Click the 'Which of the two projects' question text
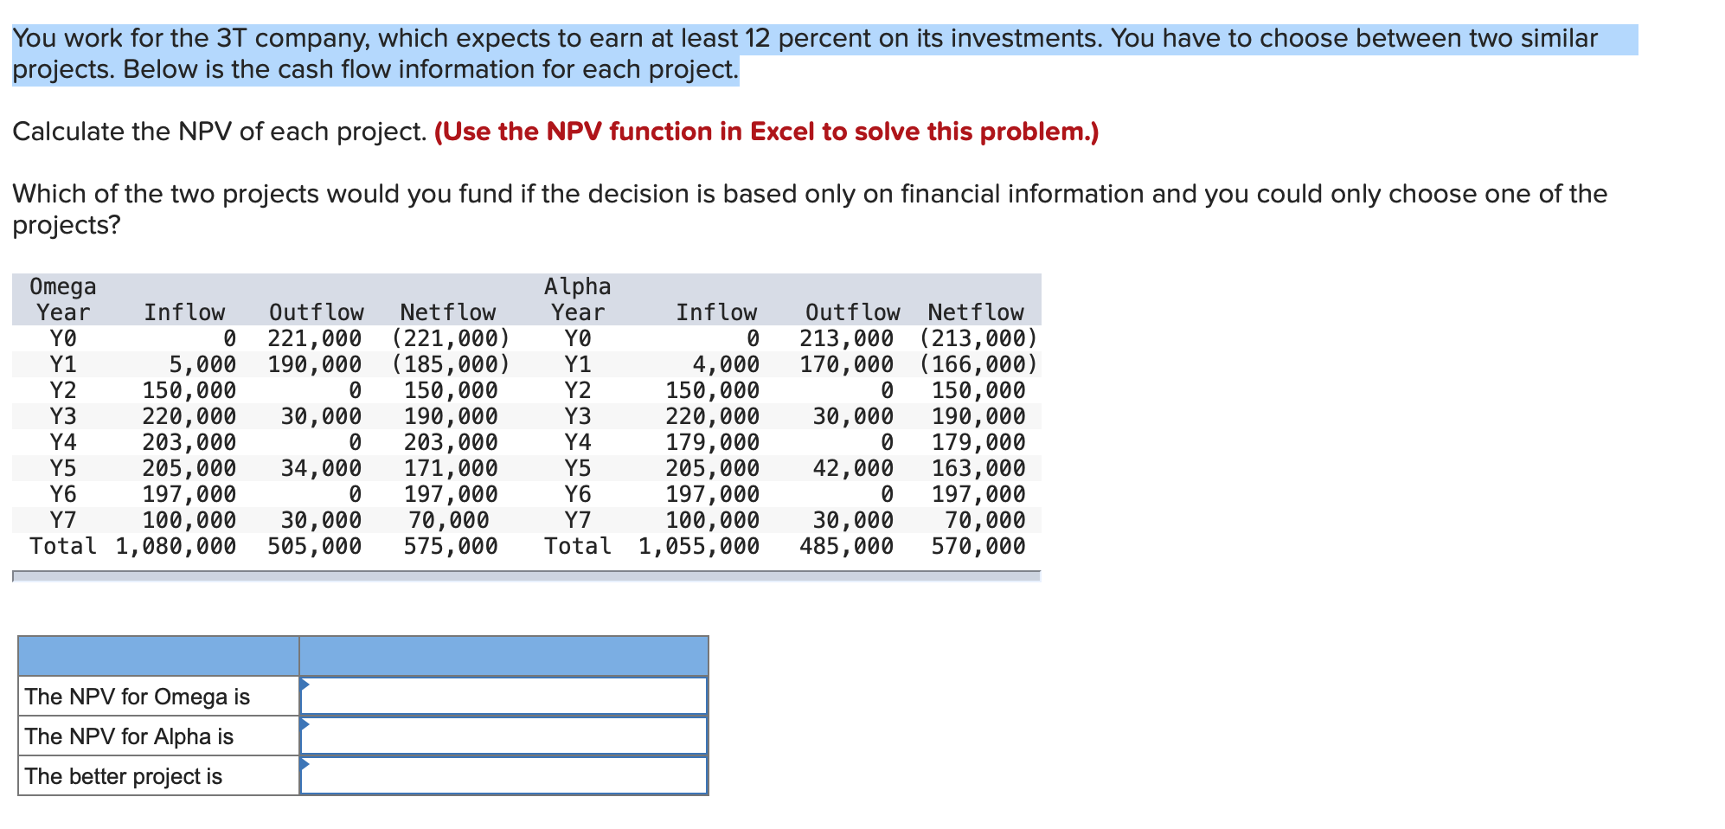The height and width of the screenshot is (829, 1725). (810, 209)
